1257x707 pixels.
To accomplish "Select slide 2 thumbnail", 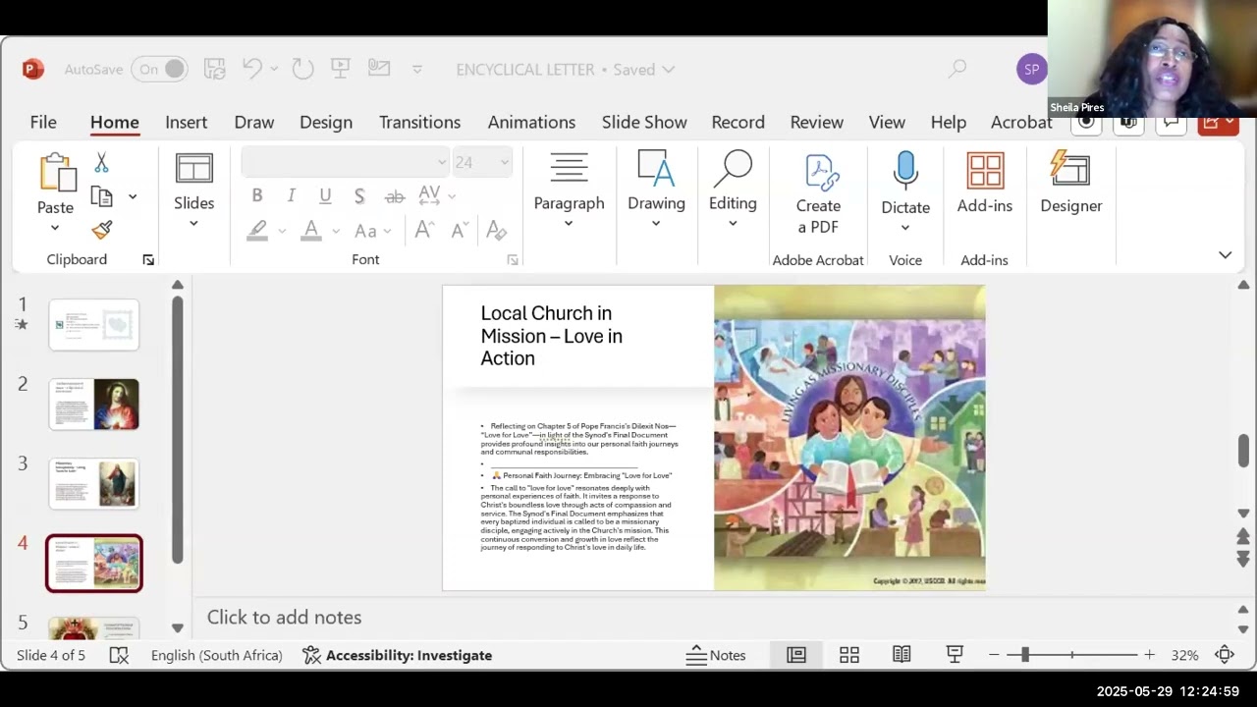I will tap(94, 405).
